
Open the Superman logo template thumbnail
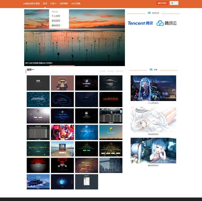(111, 83)
